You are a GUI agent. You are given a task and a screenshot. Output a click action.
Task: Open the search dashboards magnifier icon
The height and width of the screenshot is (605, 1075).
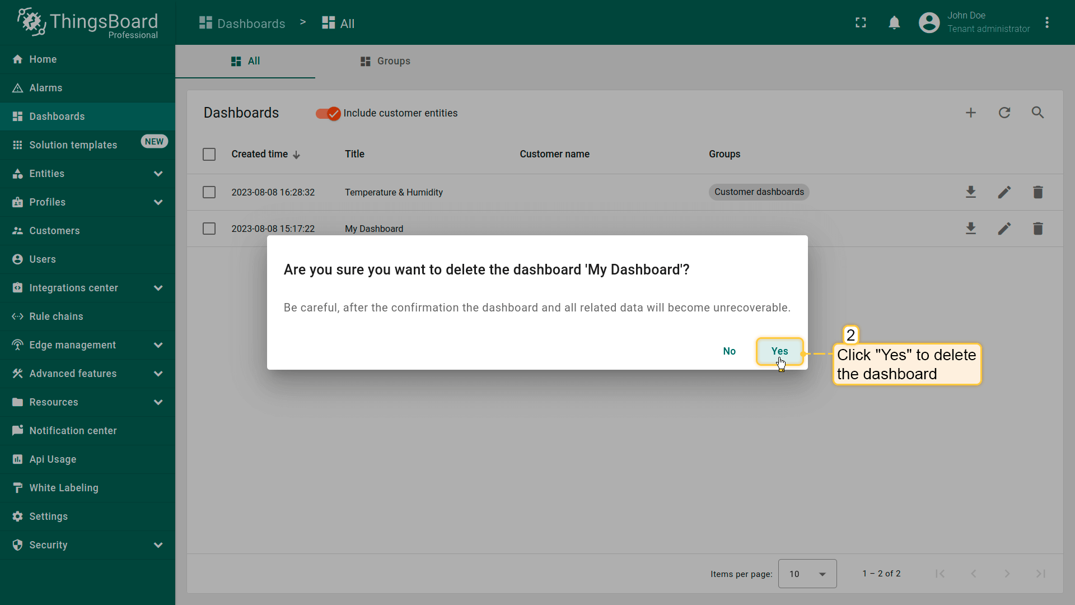pyautogui.click(x=1037, y=113)
